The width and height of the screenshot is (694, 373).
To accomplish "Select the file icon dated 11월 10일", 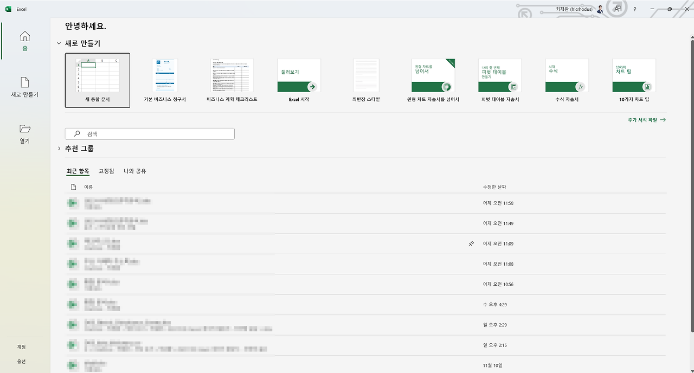I will (72, 365).
